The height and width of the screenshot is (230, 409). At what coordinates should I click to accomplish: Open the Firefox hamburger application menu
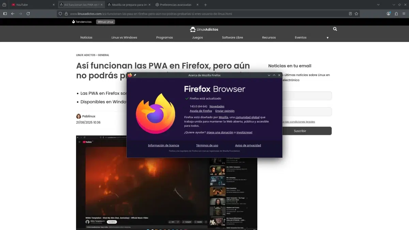click(x=404, y=14)
